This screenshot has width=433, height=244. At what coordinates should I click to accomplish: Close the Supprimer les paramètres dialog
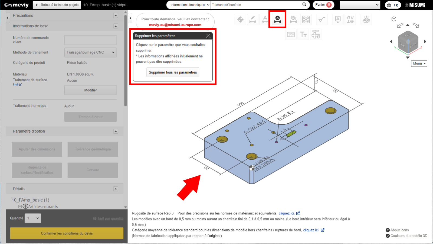coord(208,36)
